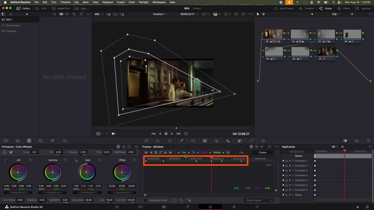Open the Fairlight page music note icon
This screenshot has width=374, height=210.
point(234,207)
